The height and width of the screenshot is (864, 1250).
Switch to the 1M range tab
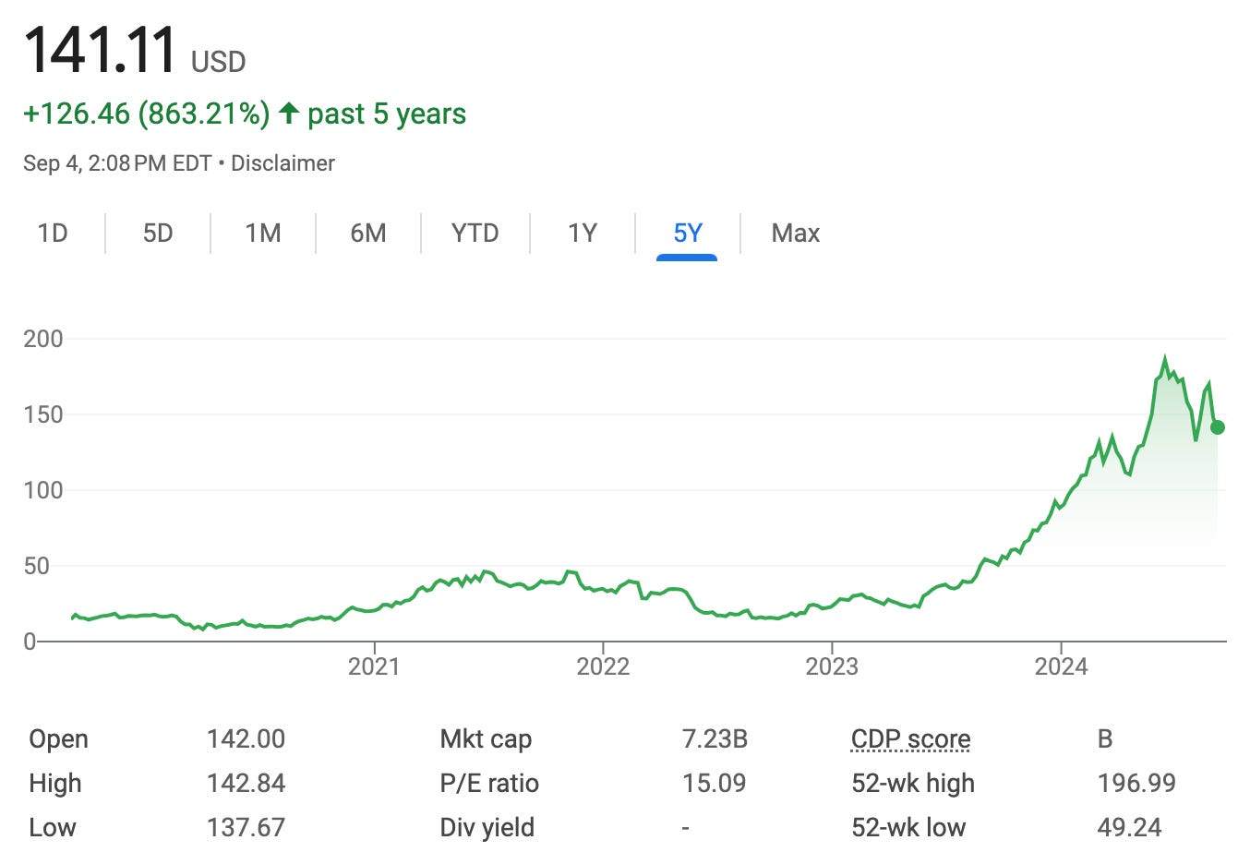coord(263,233)
